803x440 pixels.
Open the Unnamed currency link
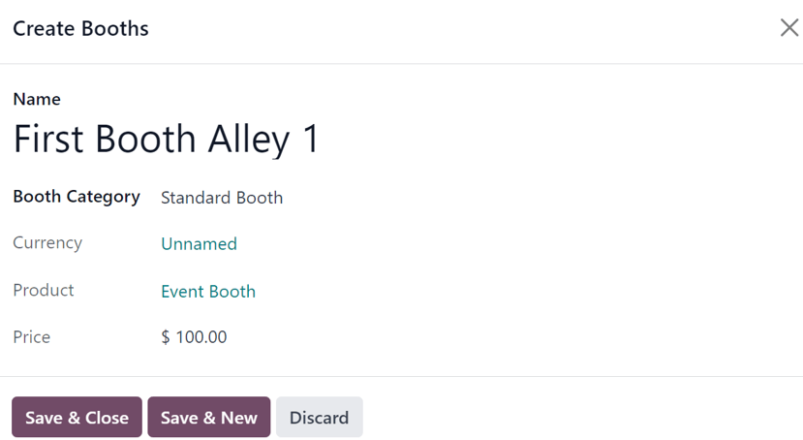pyautogui.click(x=199, y=244)
